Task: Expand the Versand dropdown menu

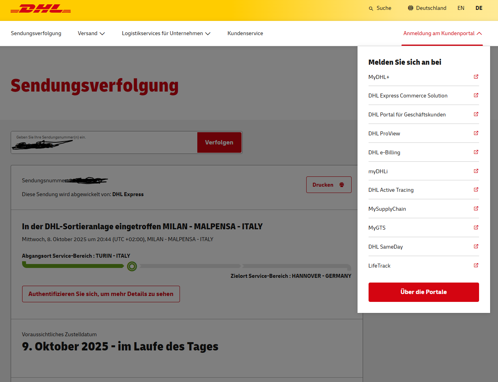Action: [x=91, y=34]
